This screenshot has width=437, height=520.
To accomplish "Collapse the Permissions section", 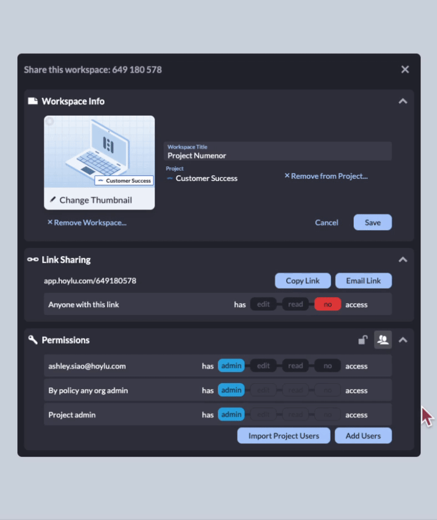I will pyautogui.click(x=403, y=340).
